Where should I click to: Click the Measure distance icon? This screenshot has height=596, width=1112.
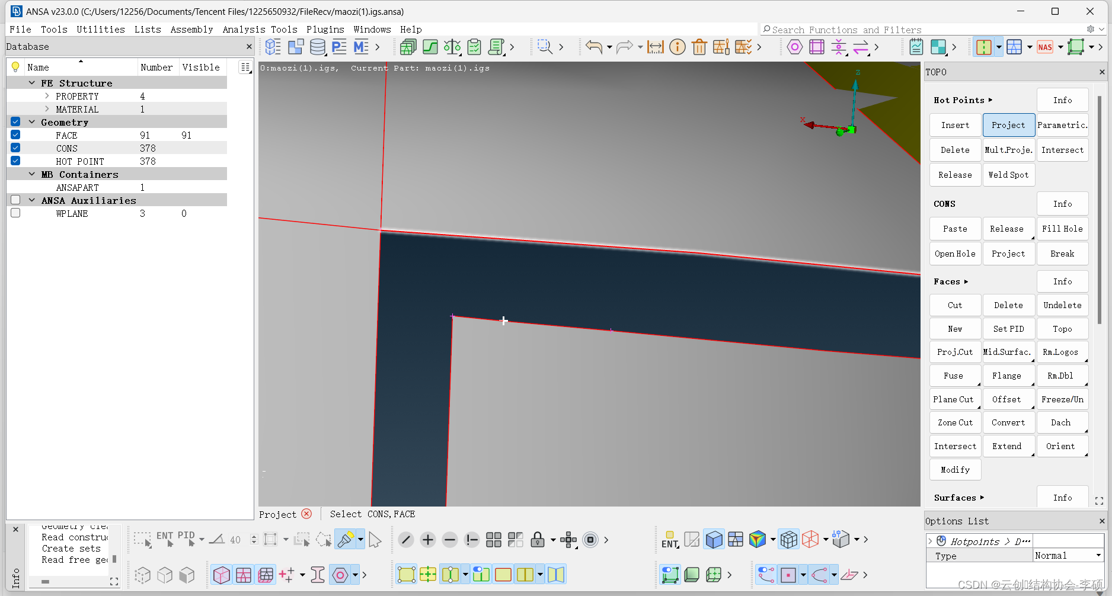pyautogui.click(x=655, y=47)
